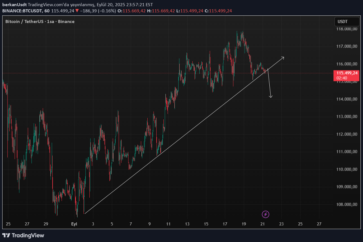Open the USDT currency selector
Viewport: 363px width, 242px height.
click(x=346, y=22)
